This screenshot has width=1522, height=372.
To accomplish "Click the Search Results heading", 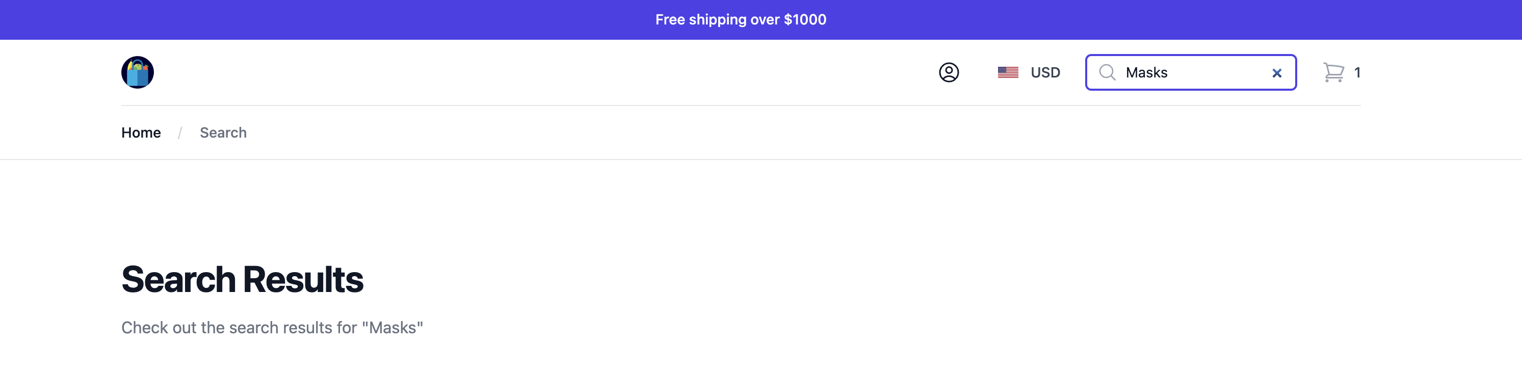I will (242, 279).
